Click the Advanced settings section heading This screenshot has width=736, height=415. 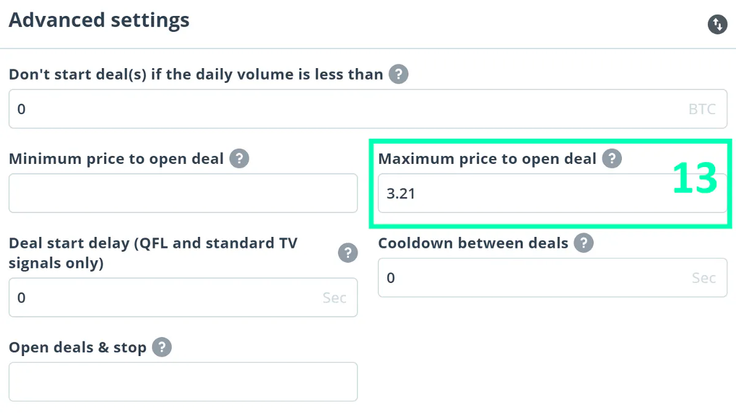point(99,20)
